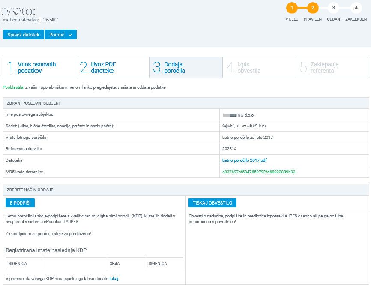371x286 pixels.
Task: Select the Oddaja poročila tab
Action: tap(185, 67)
